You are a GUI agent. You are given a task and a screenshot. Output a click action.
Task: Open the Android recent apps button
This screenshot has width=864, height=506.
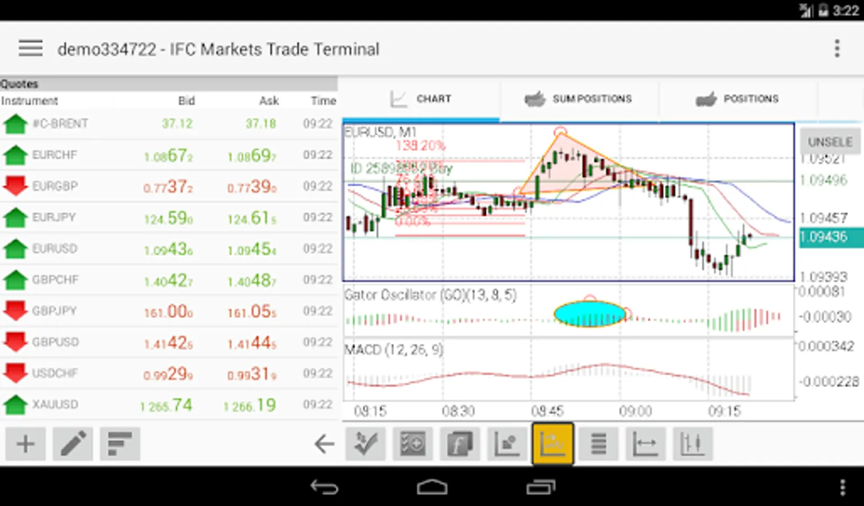(541, 487)
